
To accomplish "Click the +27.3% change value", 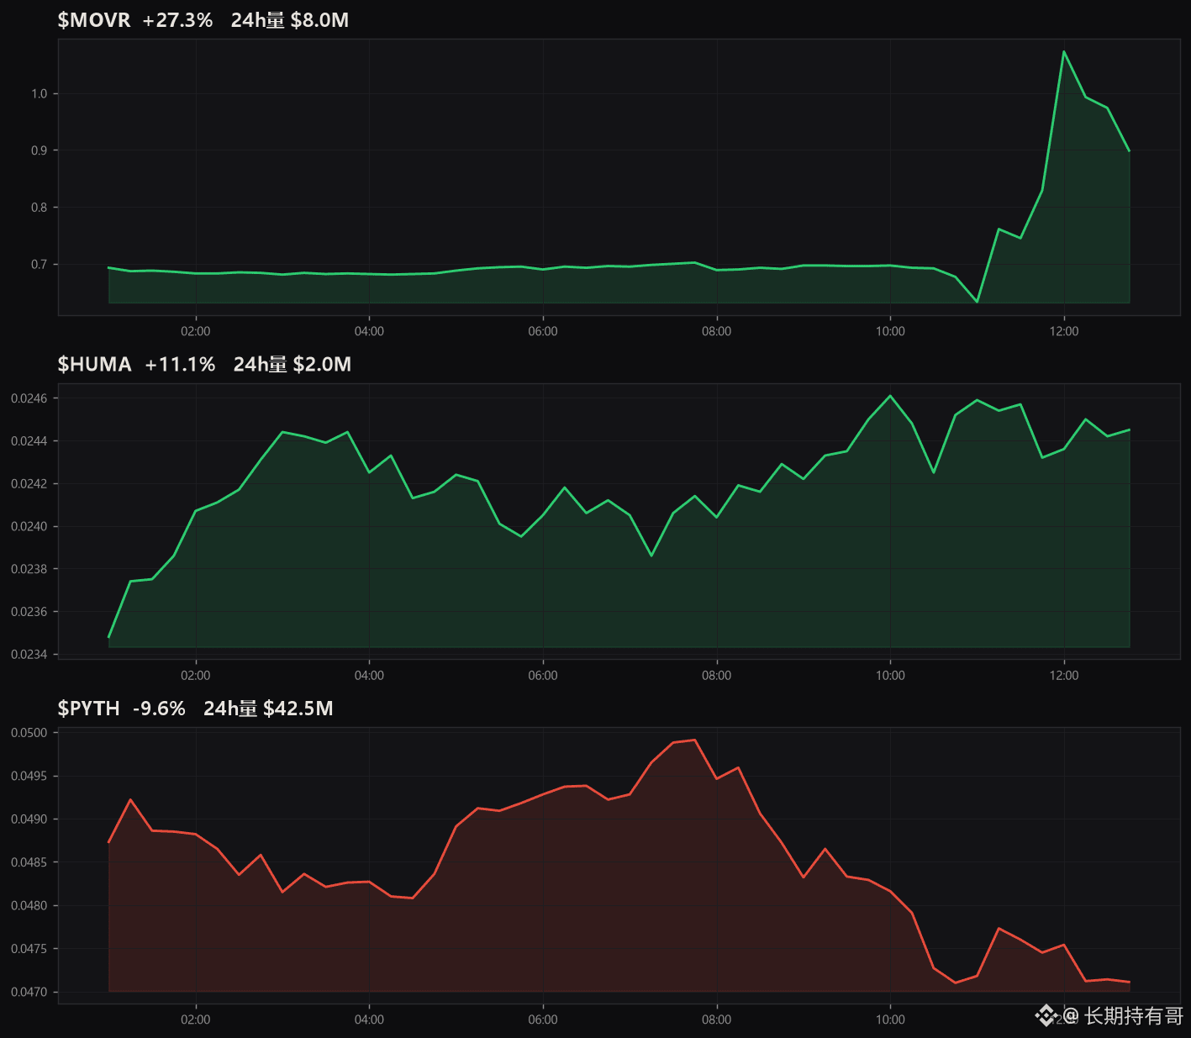I will coord(177,20).
